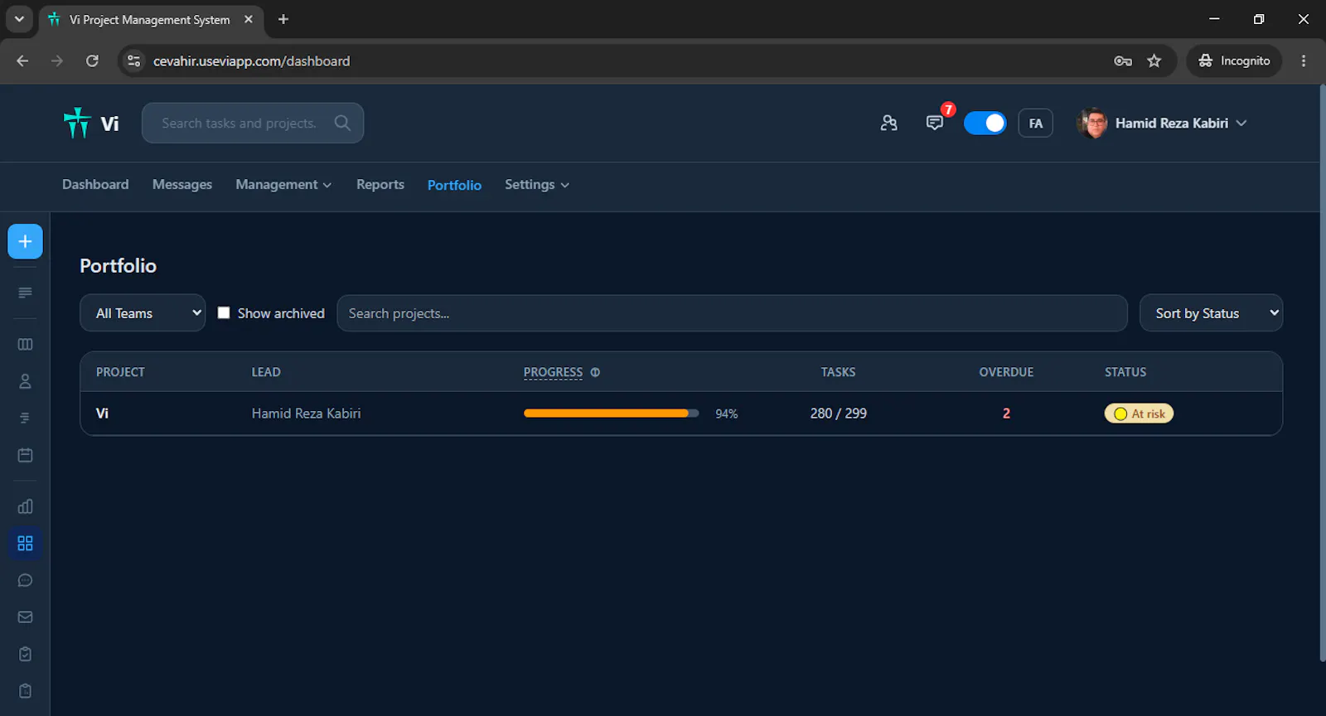Open the tab search chevron in the tab strip
Screen dimensions: 1326x716
click(x=19, y=19)
